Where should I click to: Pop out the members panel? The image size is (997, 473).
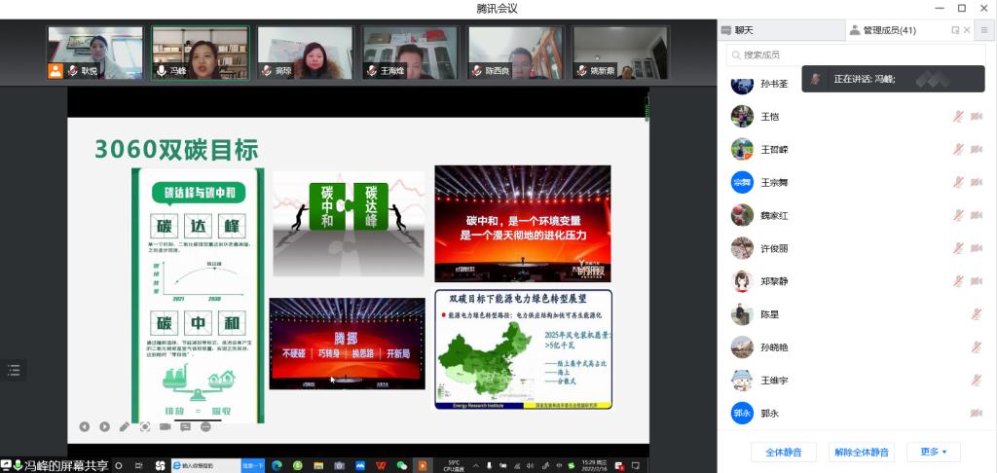(x=955, y=30)
